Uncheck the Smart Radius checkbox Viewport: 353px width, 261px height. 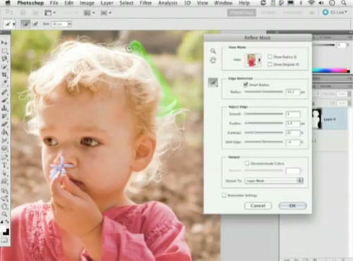pos(246,84)
